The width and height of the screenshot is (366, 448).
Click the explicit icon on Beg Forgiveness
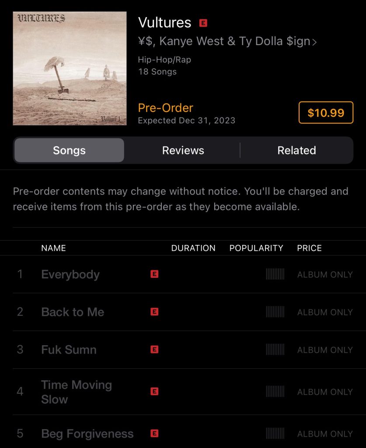(x=154, y=434)
